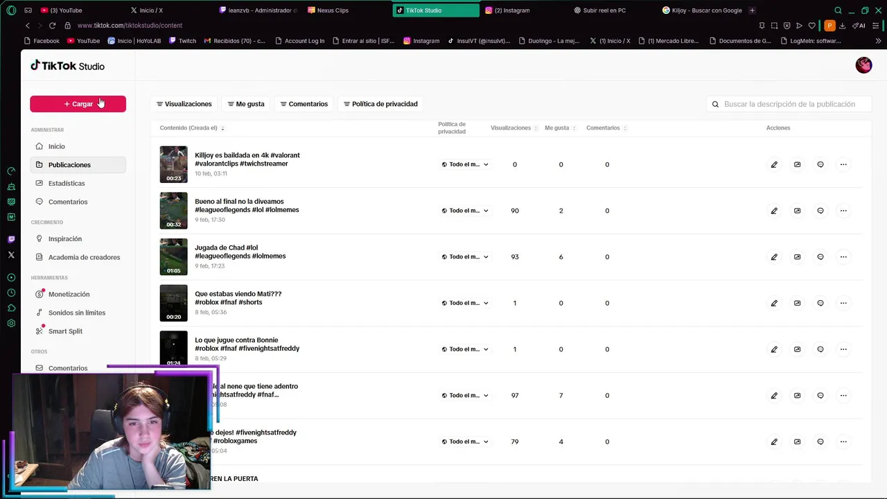Open privacy dropdown for Que estabas viendo Mati
This screenshot has width=887, height=499.
tap(465, 303)
